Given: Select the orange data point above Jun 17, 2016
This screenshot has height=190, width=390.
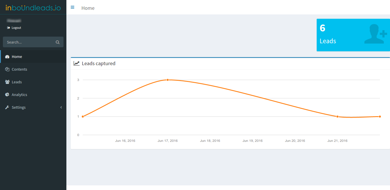Looking at the screenshot, I should tap(167, 80).
